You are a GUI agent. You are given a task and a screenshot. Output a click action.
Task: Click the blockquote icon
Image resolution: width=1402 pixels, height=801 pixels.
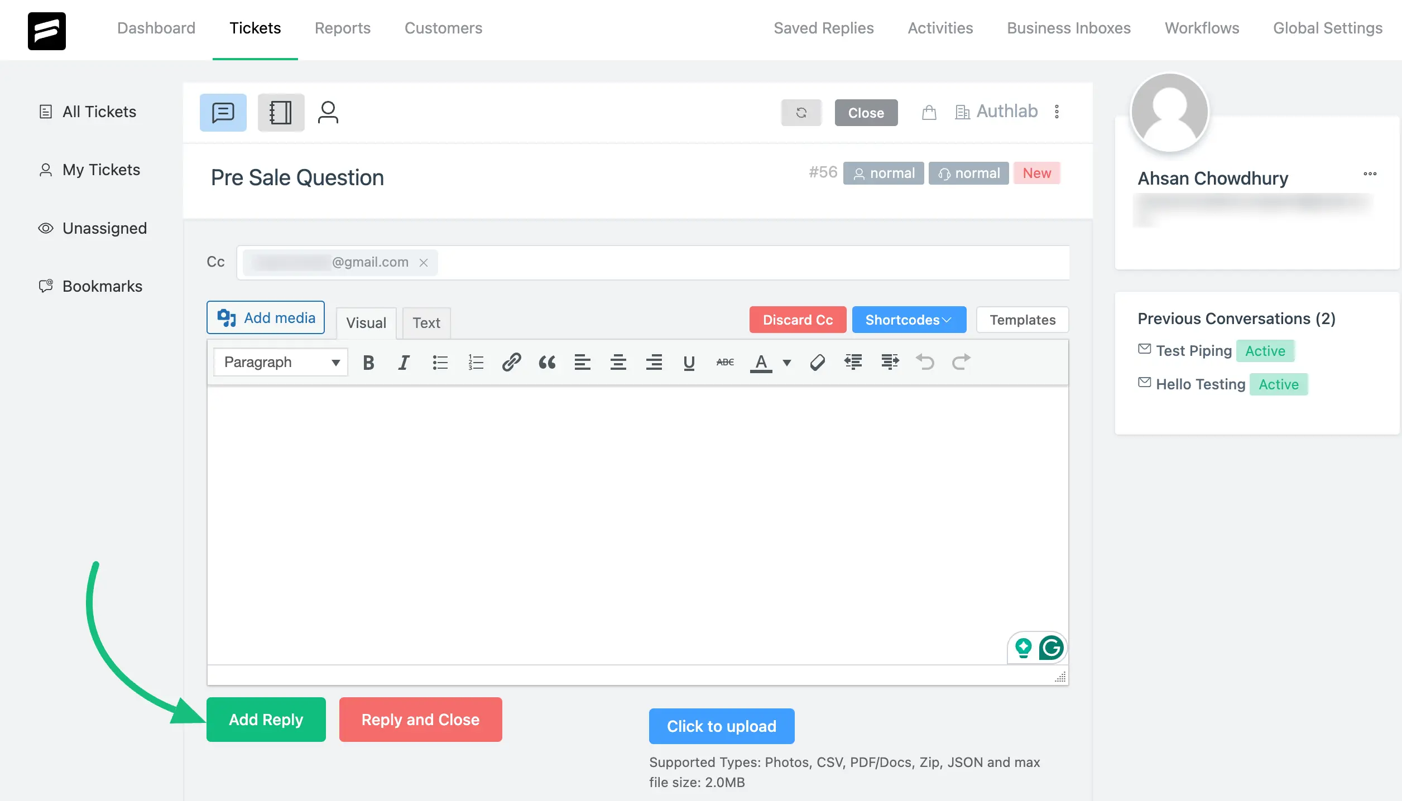pos(547,362)
